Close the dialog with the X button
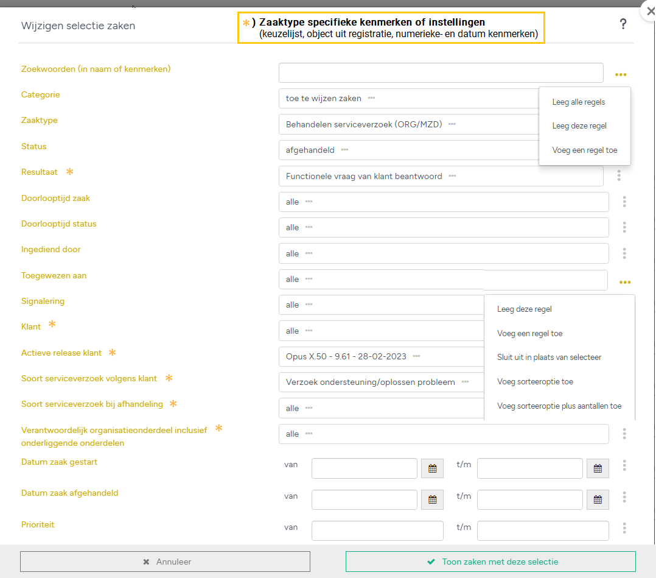Screen dimensions: 656x578 point(651,12)
